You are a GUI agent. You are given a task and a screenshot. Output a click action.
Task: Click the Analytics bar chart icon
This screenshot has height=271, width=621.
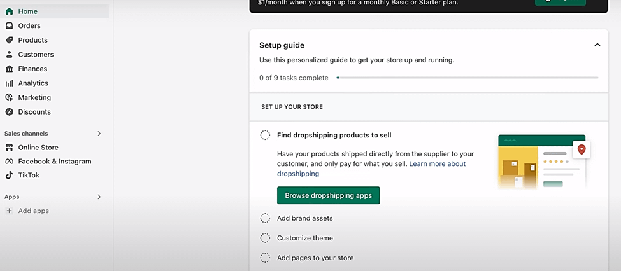(10, 83)
